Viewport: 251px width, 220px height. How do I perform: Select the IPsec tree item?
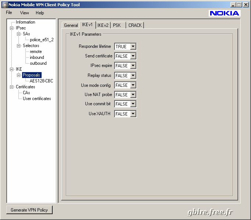click(21, 28)
